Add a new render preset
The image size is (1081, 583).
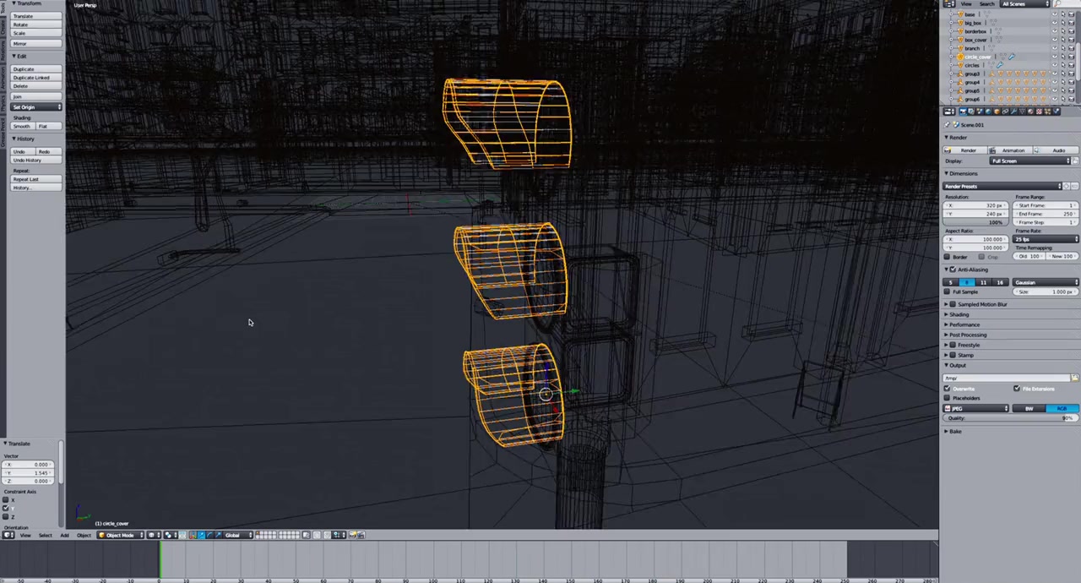(1066, 186)
